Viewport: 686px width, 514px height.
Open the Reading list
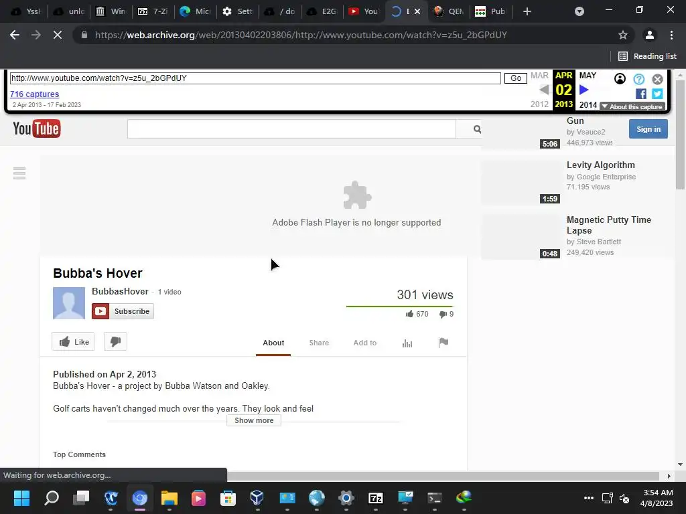pos(648,56)
